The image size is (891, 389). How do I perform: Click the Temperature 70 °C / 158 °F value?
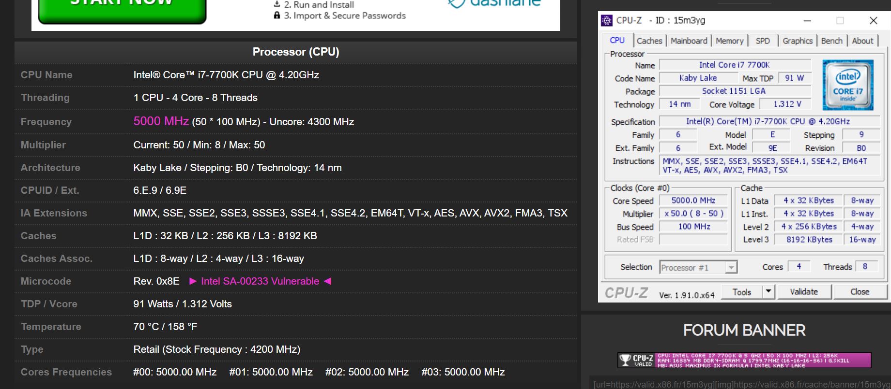coord(165,327)
